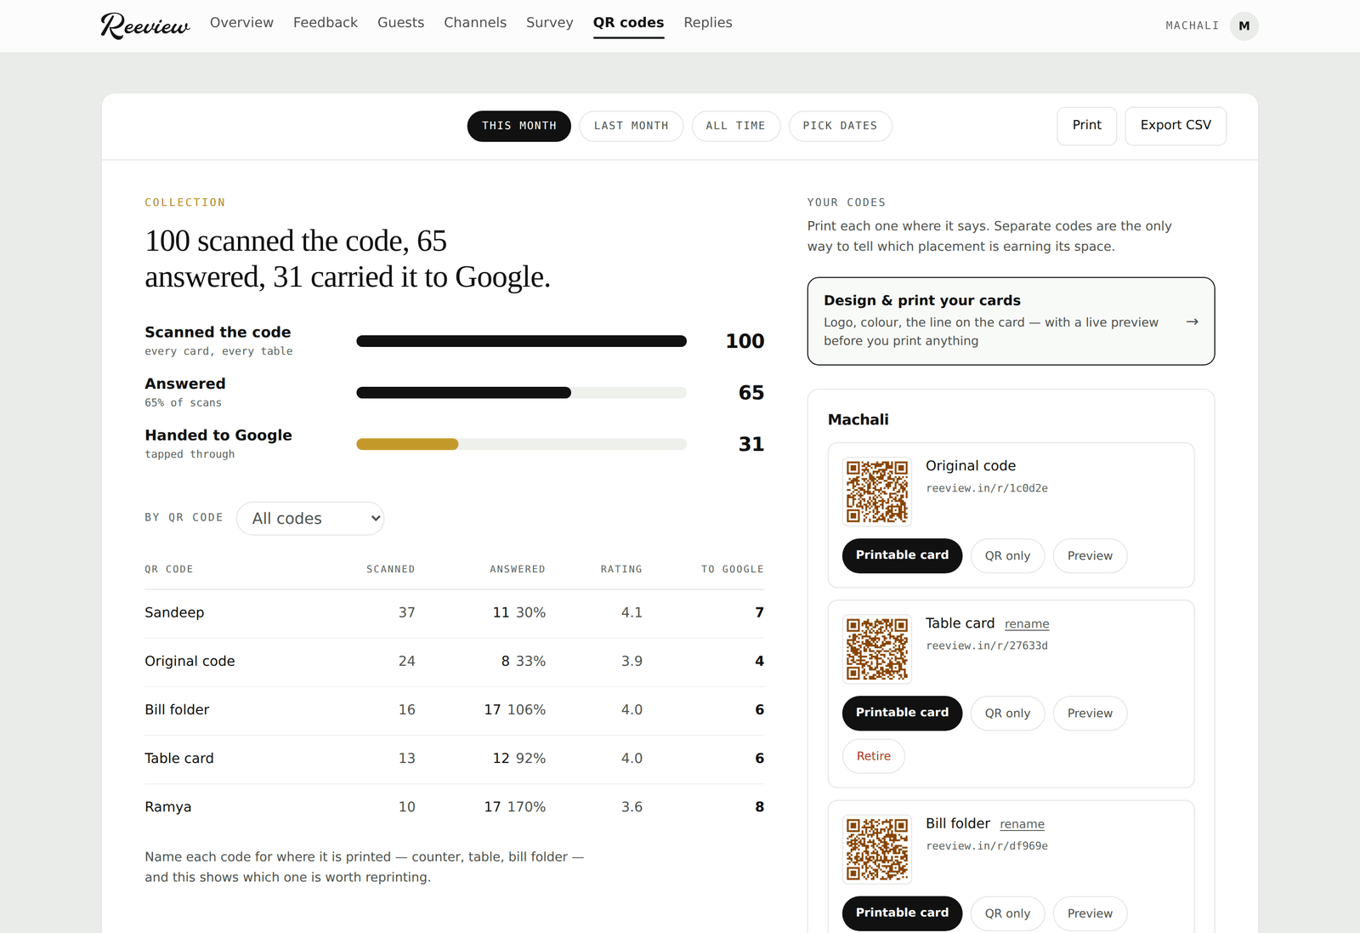Open the Replies tab
1360x933 pixels.
[708, 23]
